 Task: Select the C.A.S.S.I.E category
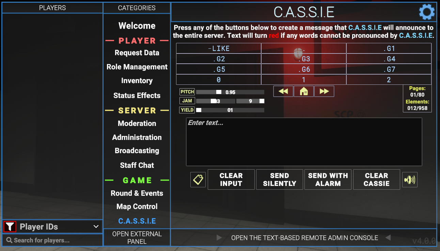(137, 221)
